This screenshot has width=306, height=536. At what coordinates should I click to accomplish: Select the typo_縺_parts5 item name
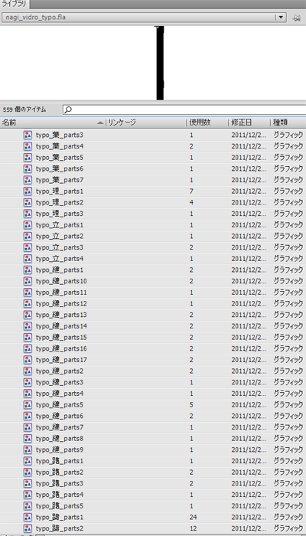pos(60,405)
